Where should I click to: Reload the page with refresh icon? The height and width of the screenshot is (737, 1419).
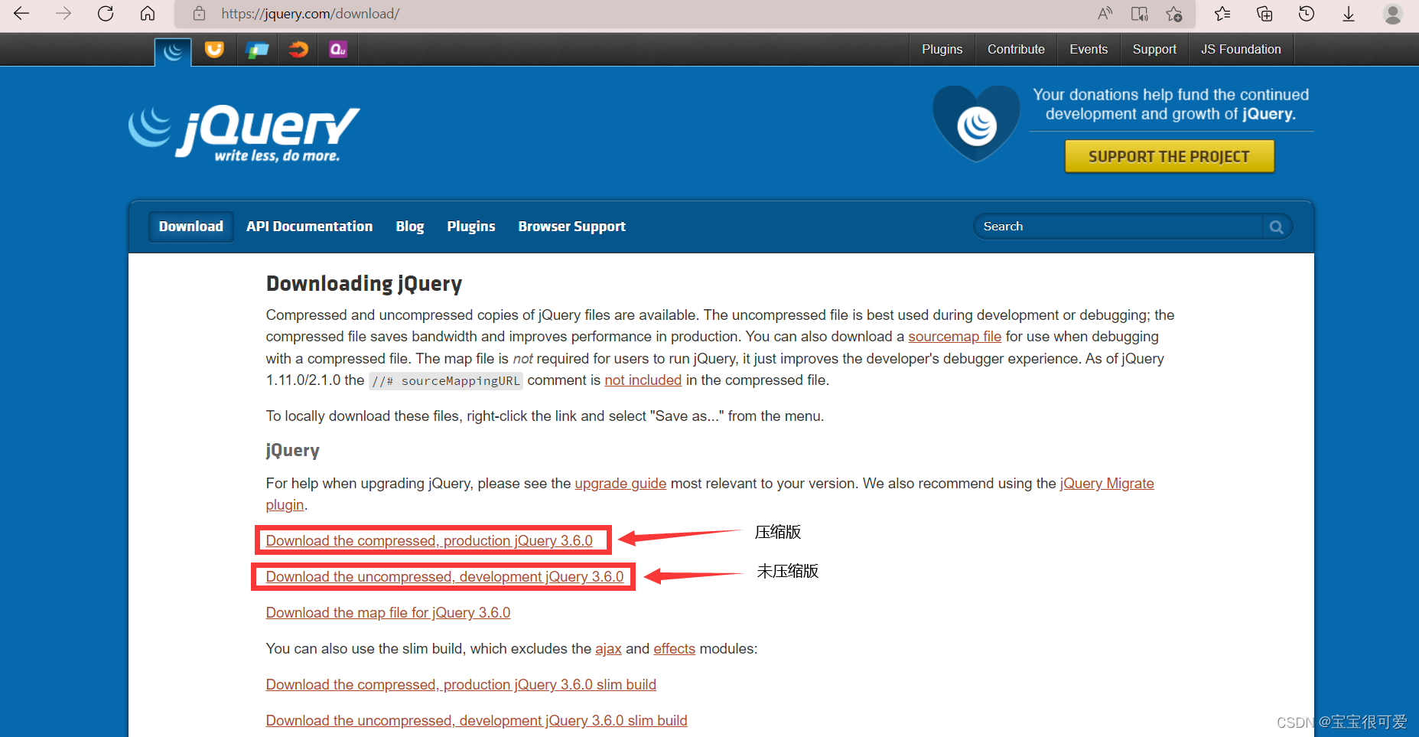[x=106, y=13]
